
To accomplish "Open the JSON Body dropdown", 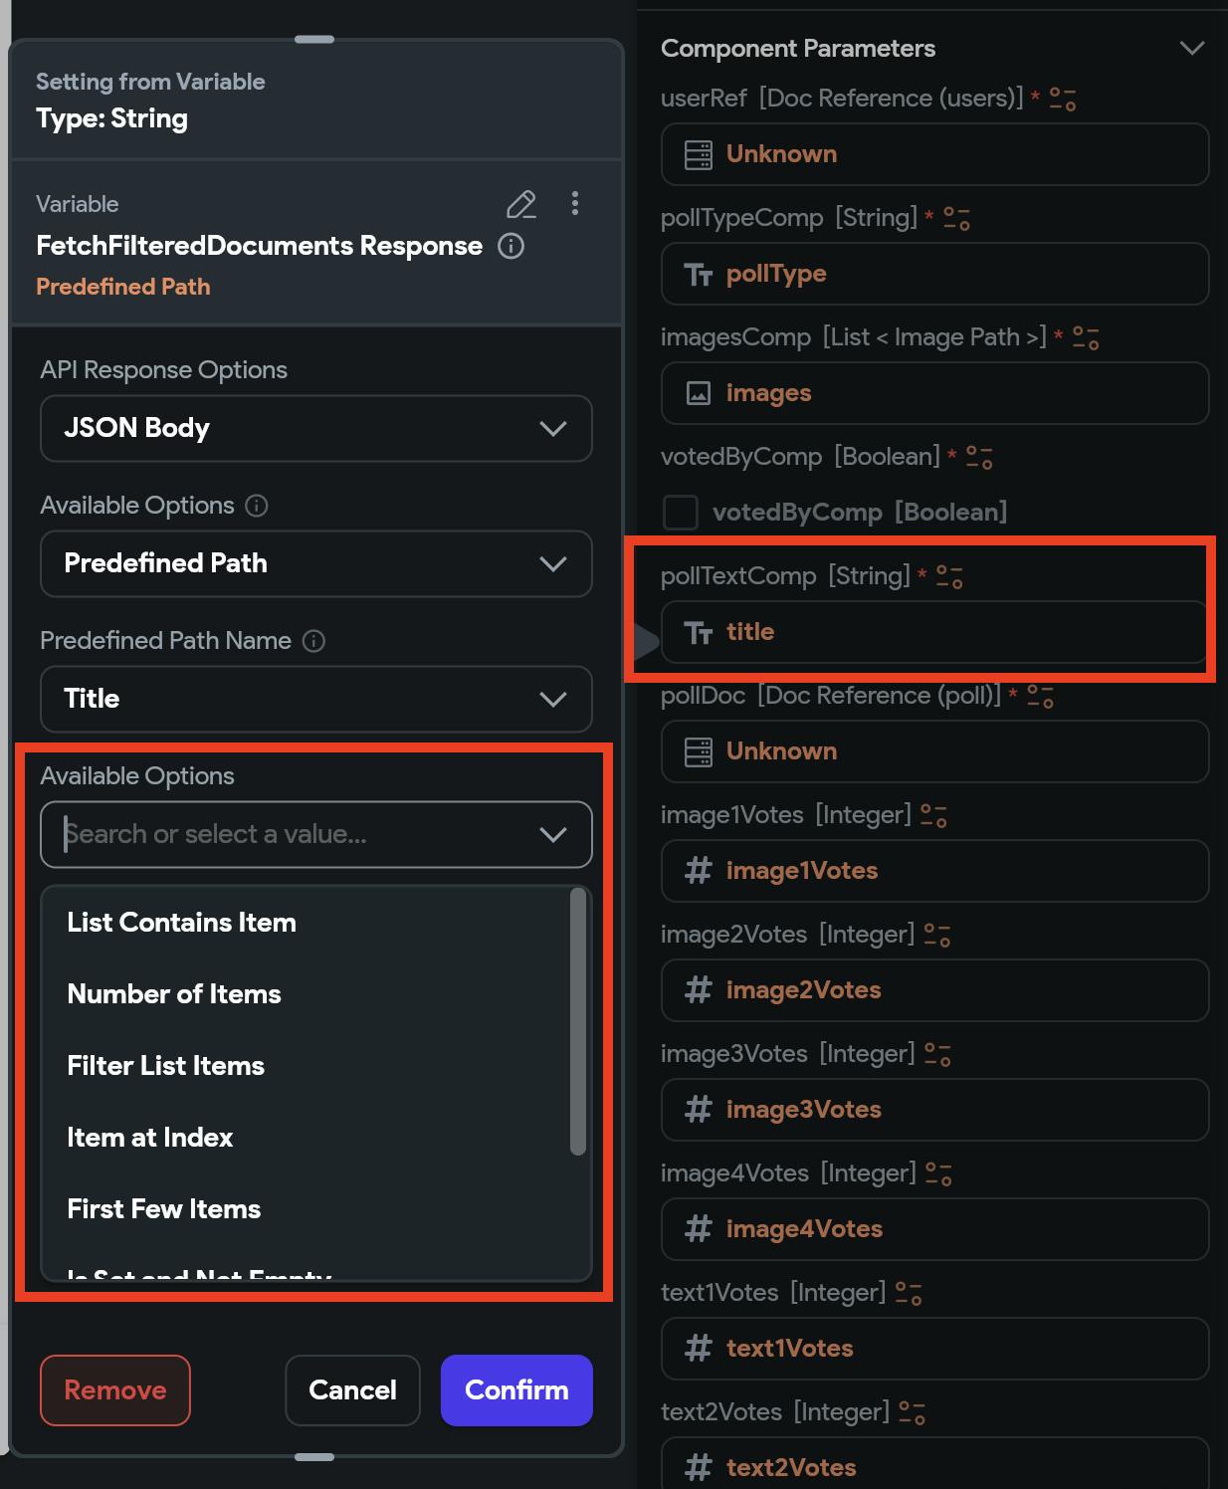I will [x=315, y=428].
